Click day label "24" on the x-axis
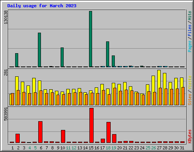The height and width of the screenshot is (152, 194). [x=142, y=148]
